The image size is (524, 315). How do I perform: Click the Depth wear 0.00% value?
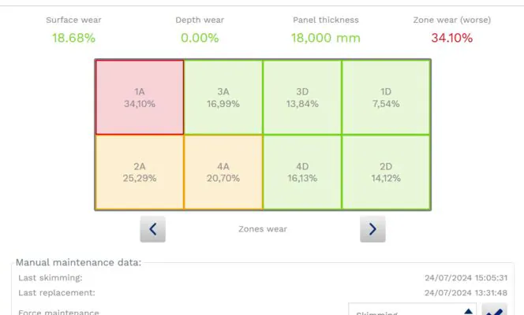tap(199, 38)
